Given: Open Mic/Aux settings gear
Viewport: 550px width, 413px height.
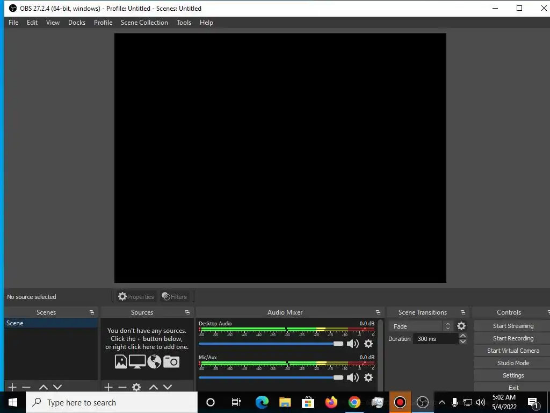Looking at the screenshot, I should click(368, 377).
